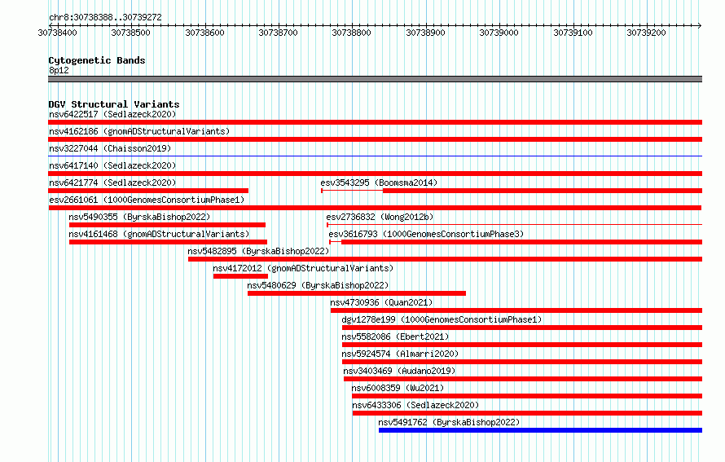Open the nsv3227044 (Chaisson2019) variant
725x462 pixels.
coord(110,148)
